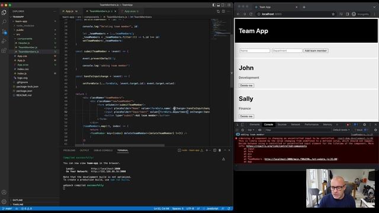
Task: Open the Manage gear in activity bar
Action: click(x=4, y=202)
